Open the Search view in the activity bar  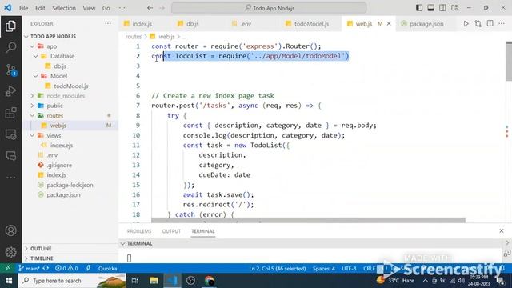pyautogui.click(x=10, y=48)
